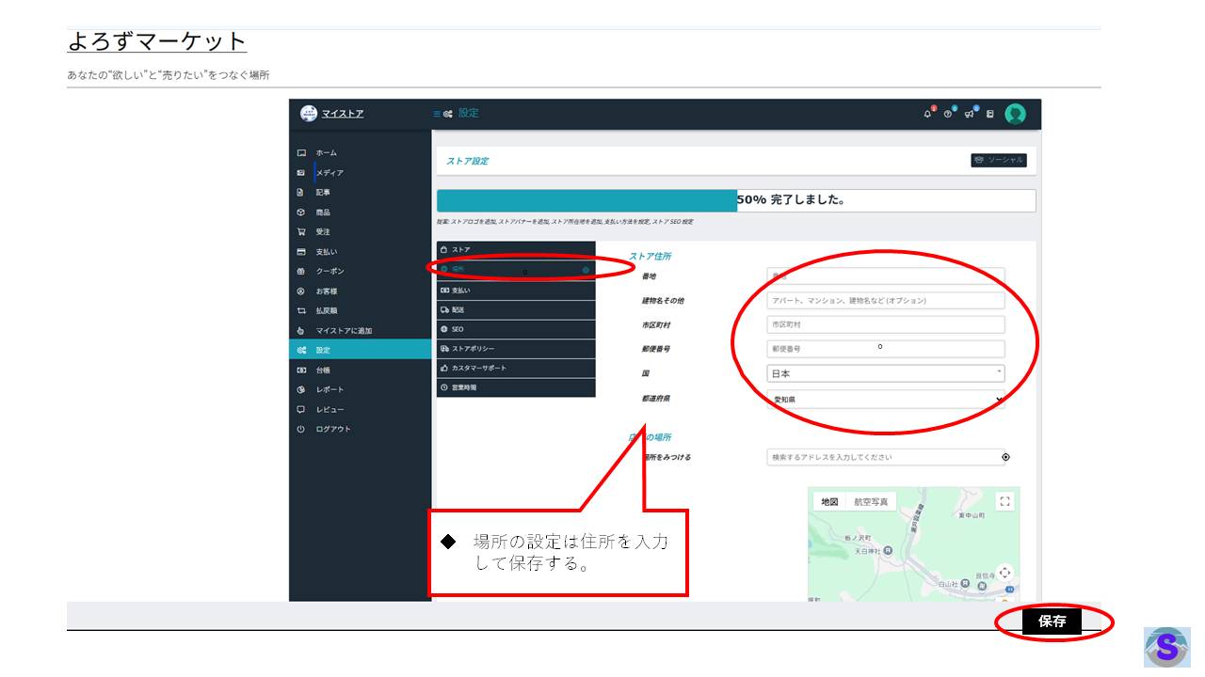Click the ソーシャル button
1205x677 pixels.
pos(999,160)
